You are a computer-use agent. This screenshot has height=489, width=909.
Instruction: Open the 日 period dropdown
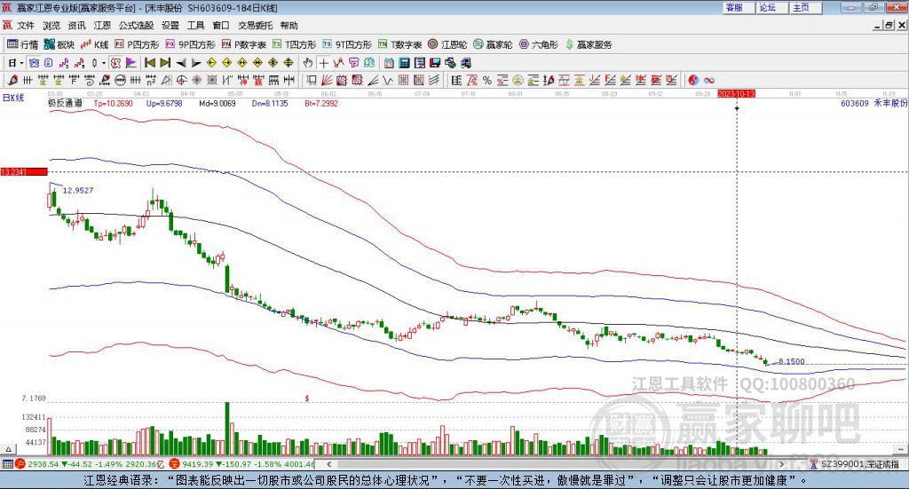tap(16, 63)
